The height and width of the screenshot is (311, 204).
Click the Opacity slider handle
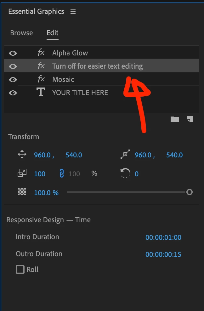[x=190, y=192]
